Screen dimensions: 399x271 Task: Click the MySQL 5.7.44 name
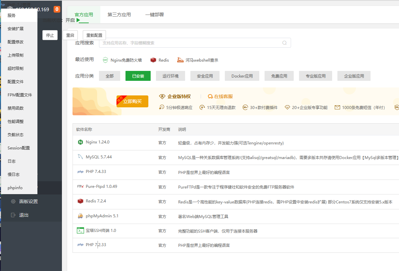point(99,157)
